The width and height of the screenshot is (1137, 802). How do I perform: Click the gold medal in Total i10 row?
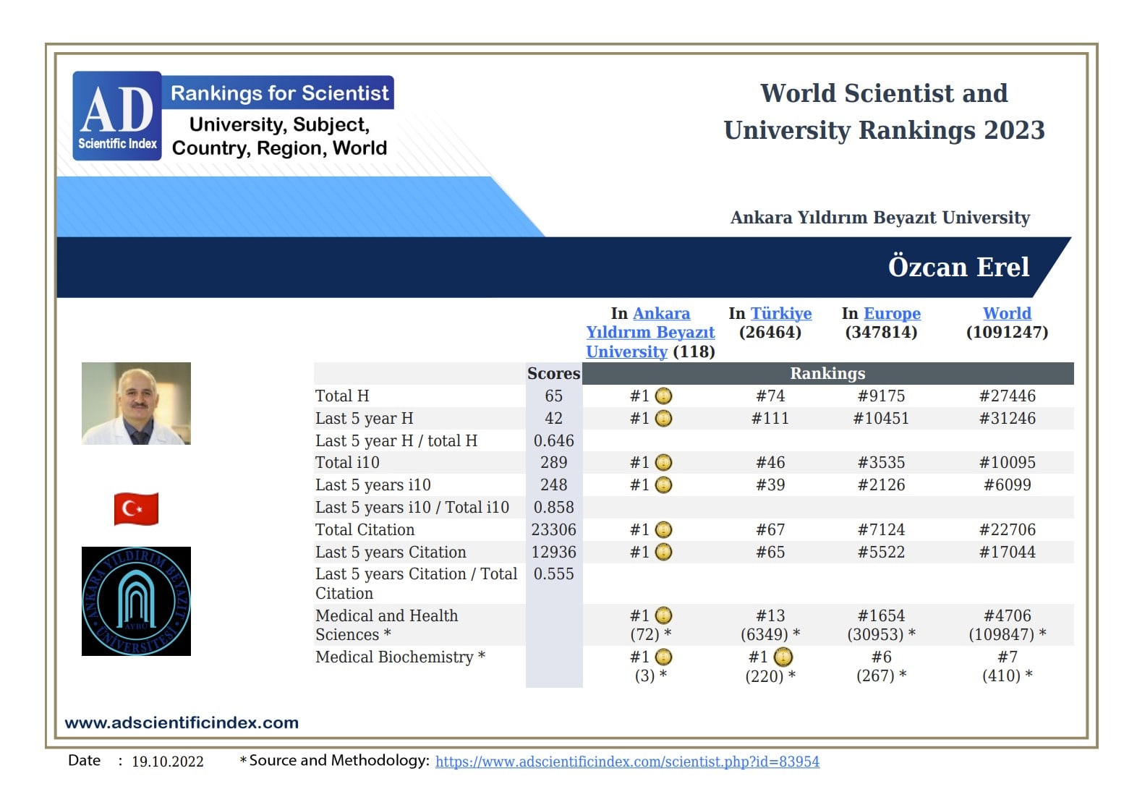click(x=663, y=463)
